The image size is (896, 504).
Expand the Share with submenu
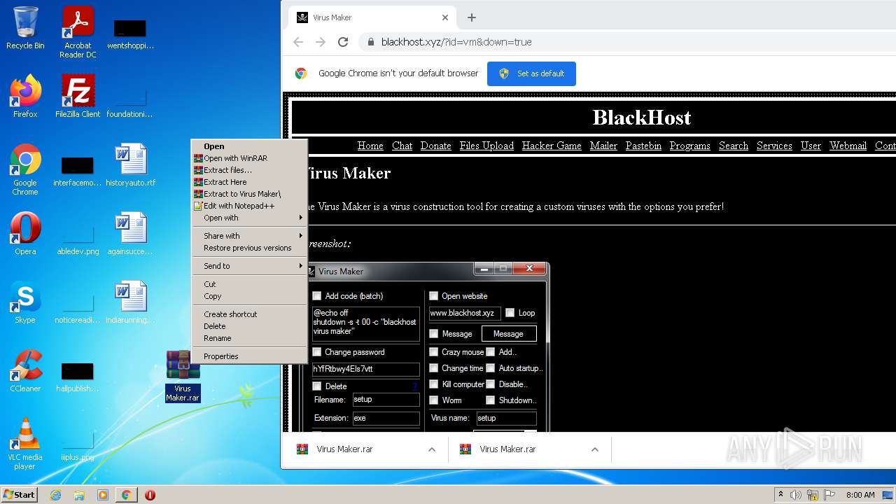click(250, 236)
